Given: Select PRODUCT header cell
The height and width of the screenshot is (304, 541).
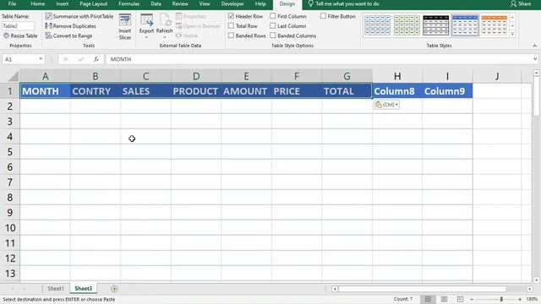Looking at the screenshot, I should tap(196, 91).
